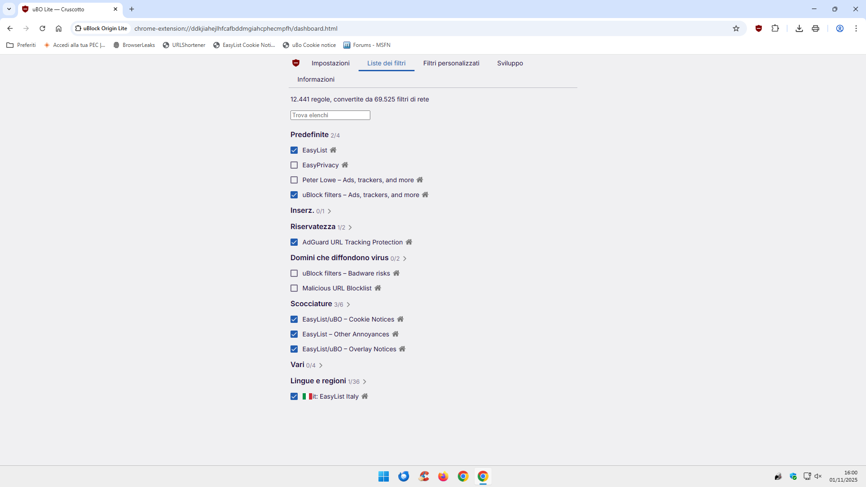
Task: Expand the Riservatezza section
Action: [350, 227]
